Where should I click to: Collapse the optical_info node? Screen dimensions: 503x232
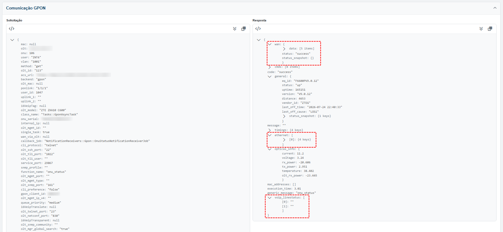click(270, 149)
